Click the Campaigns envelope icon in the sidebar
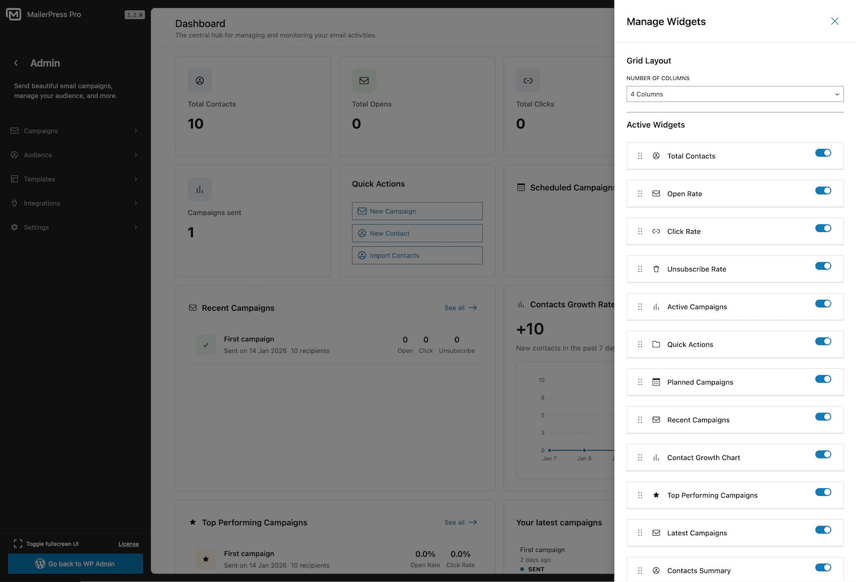The height and width of the screenshot is (582, 856). tap(13, 131)
